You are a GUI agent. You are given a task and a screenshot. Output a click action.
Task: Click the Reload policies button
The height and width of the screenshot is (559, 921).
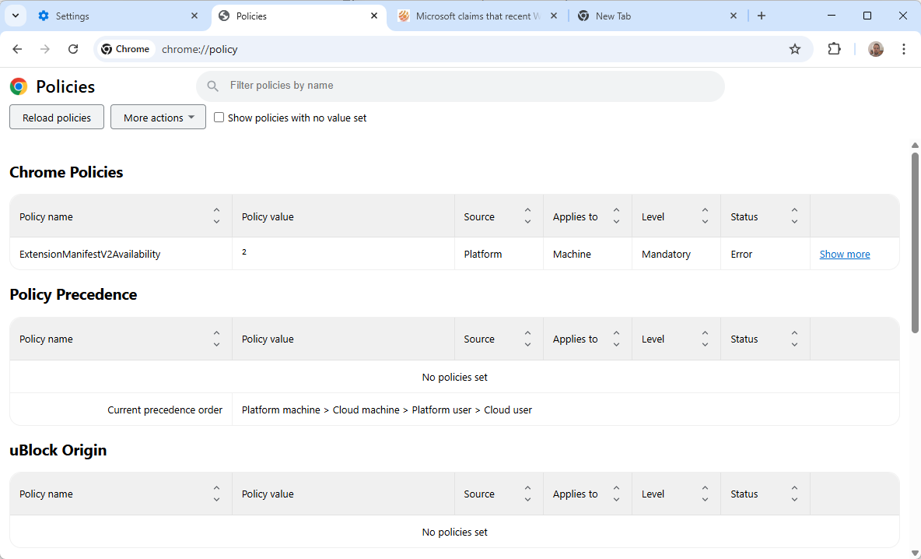coord(56,117)
